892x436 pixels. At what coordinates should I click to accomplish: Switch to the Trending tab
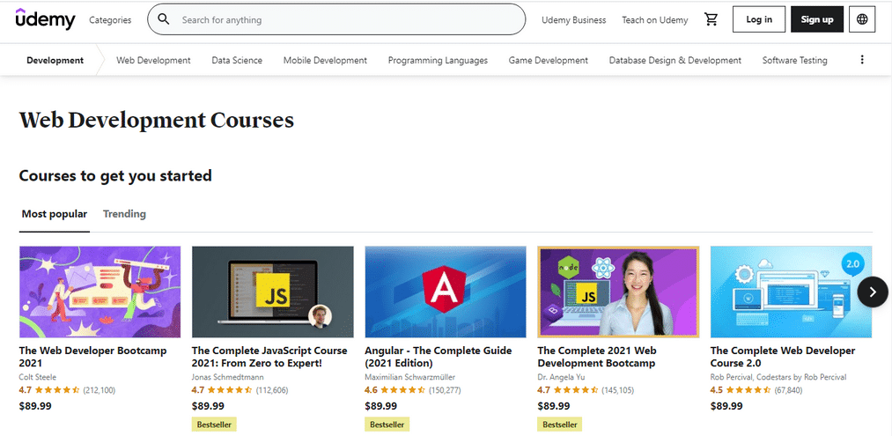124,214
